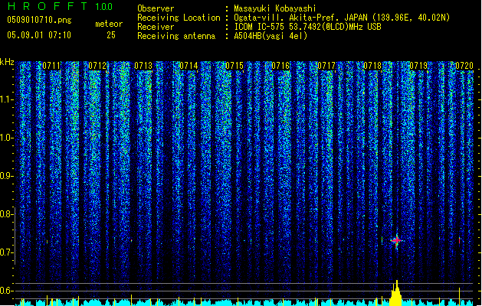Select the version number 1.0.0
The height and width of the screenshot is (306, 482).
(103, 6)
